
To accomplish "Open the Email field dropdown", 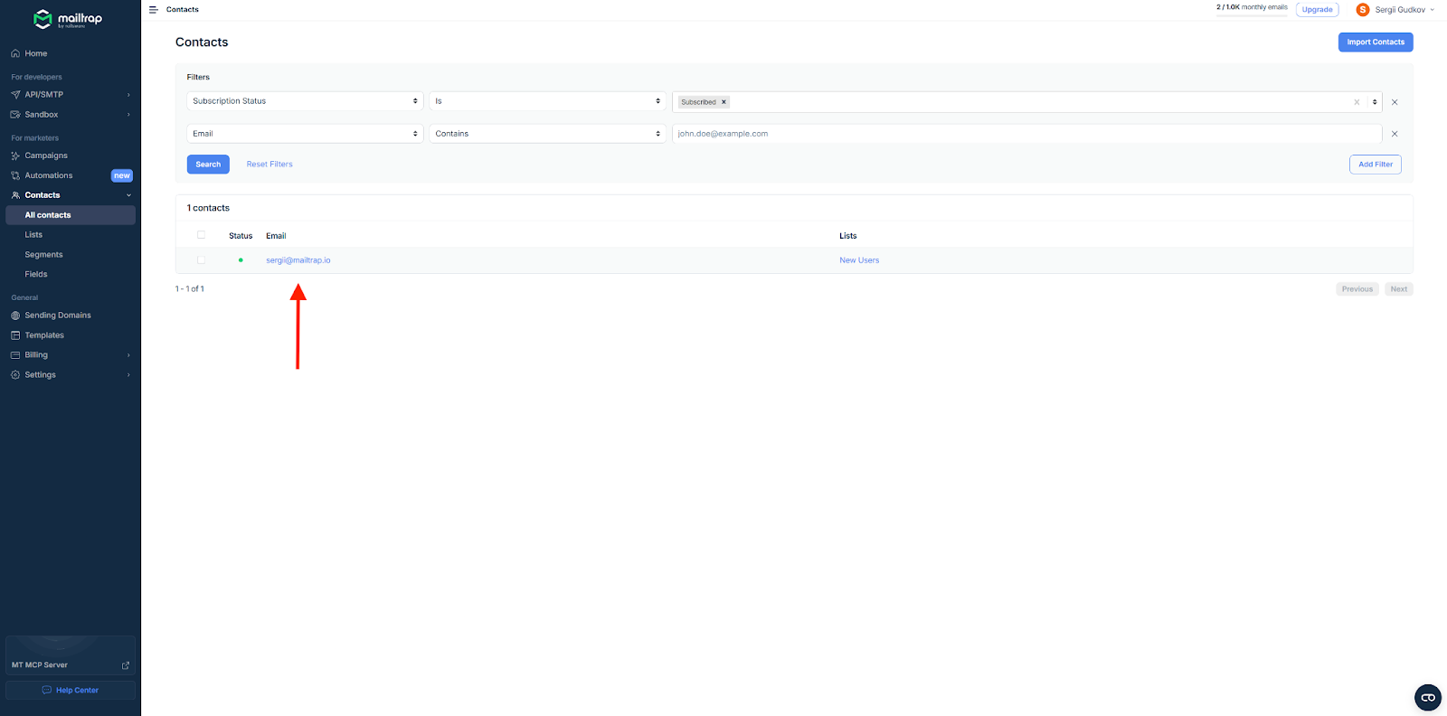I will [305, 134].
